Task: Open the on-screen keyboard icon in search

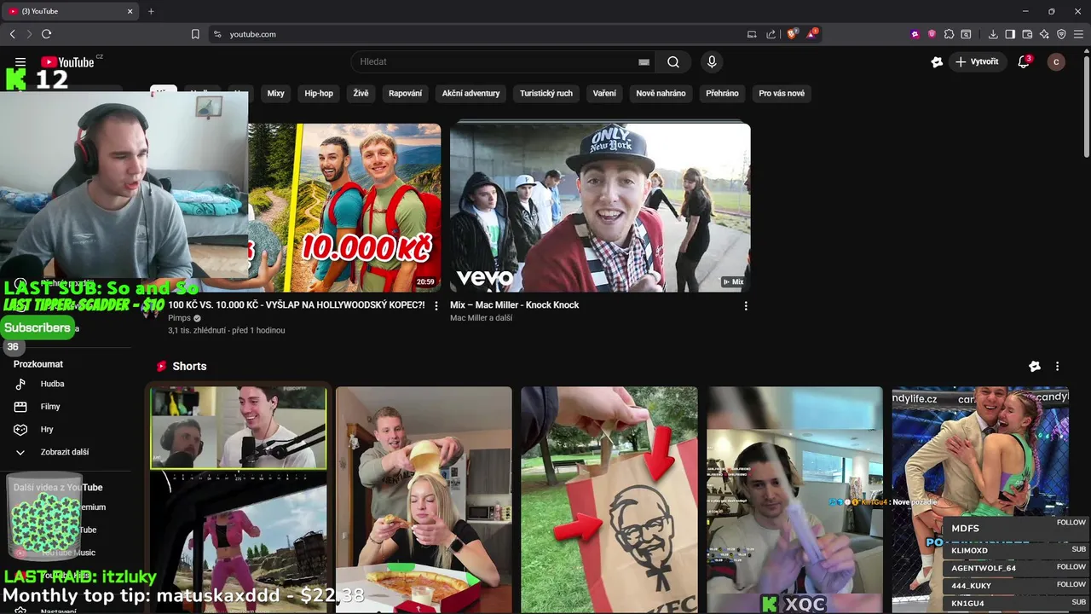Action: (x=644, y=61)
